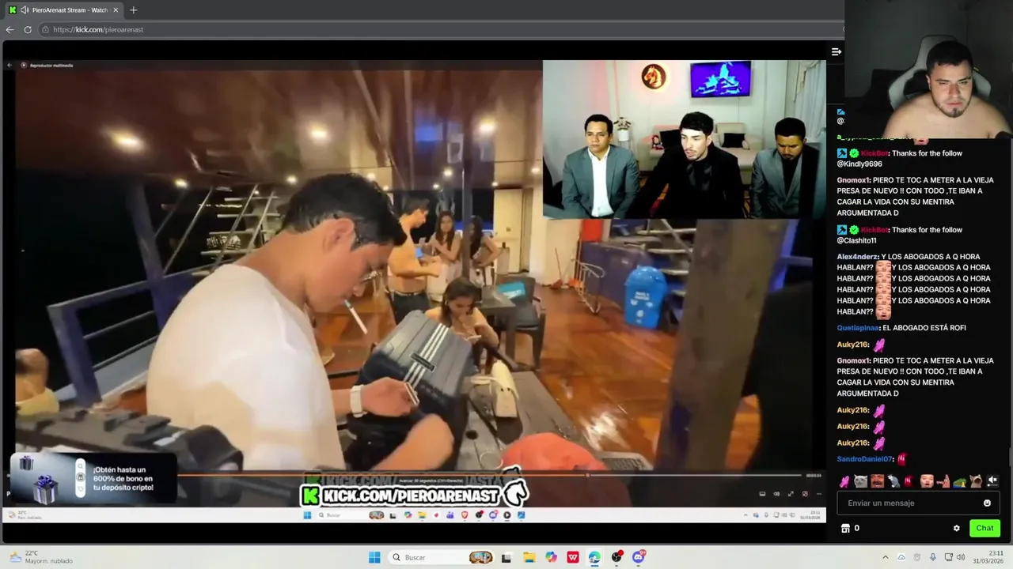Open the volume tray icon

tap(961, 557)
